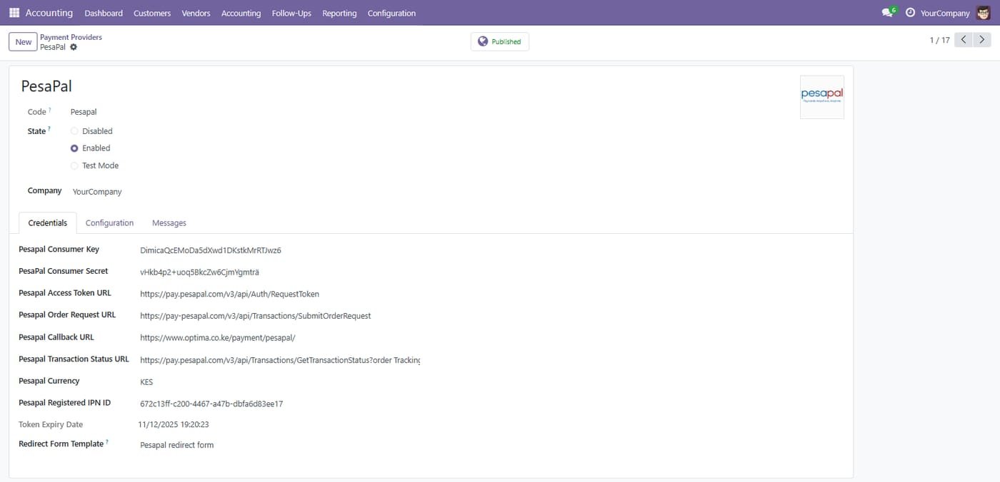Open the Vendors menu

click(x=196, y=13)
